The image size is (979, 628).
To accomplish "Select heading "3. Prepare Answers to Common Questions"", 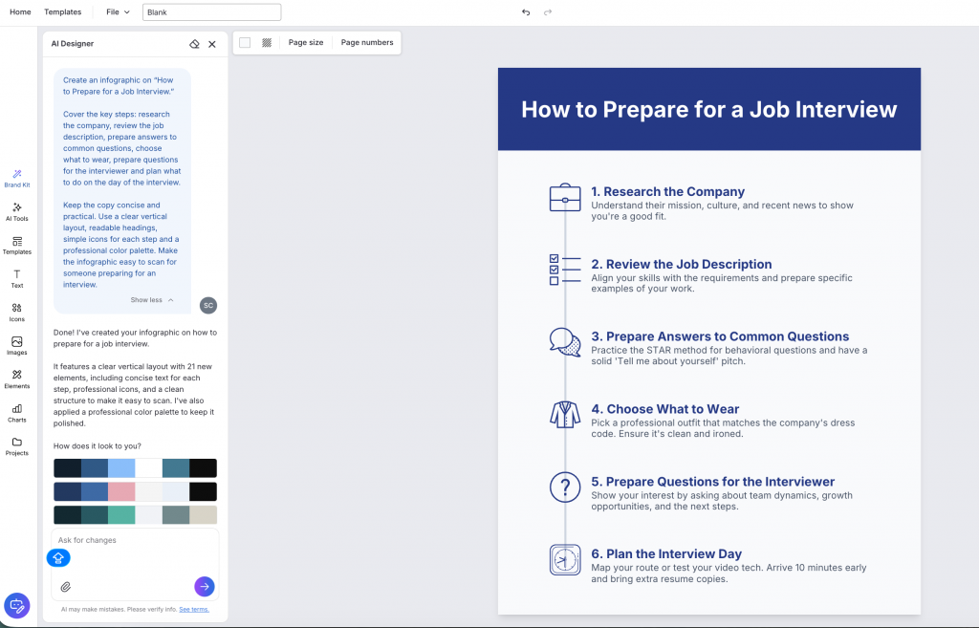I will click(720, 336).
